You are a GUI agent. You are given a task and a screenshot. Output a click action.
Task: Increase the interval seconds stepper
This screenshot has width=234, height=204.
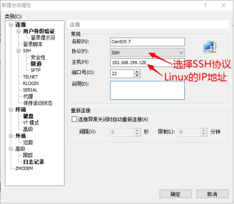(x=137, y=130)
